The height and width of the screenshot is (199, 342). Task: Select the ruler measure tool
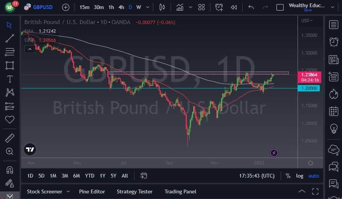pos(9,138)
